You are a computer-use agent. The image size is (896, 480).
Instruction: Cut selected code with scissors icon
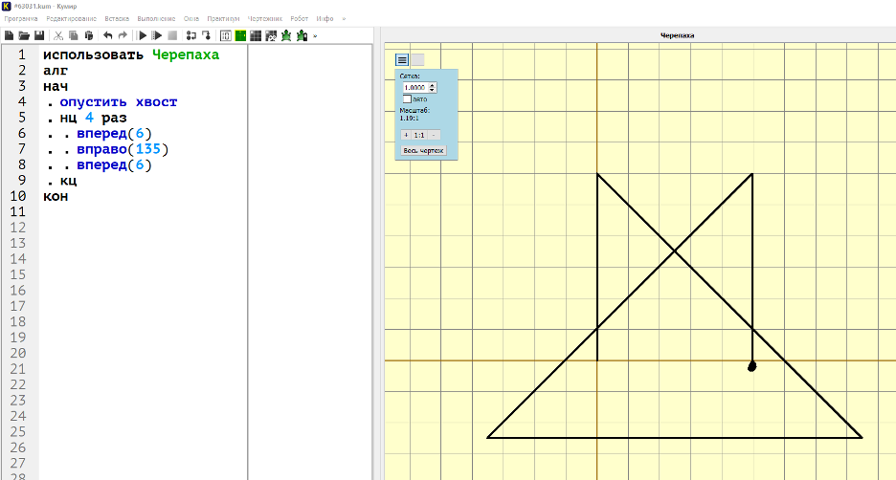click(x=58, y=35)
